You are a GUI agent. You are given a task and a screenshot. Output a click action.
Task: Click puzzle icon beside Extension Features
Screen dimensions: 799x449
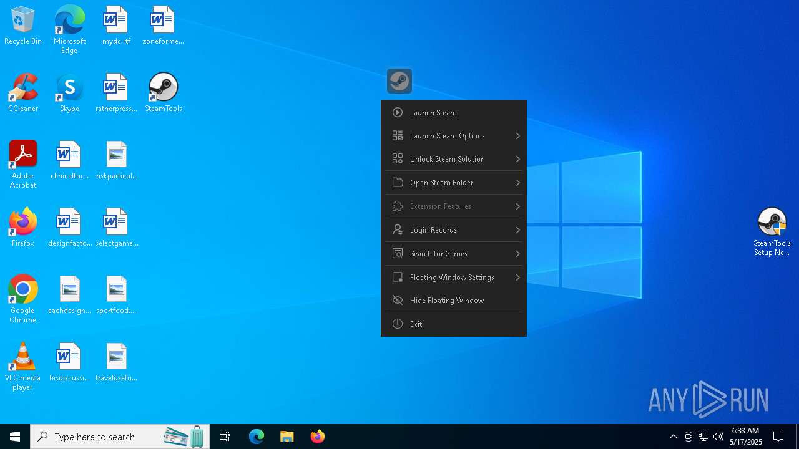coord(397,206)
